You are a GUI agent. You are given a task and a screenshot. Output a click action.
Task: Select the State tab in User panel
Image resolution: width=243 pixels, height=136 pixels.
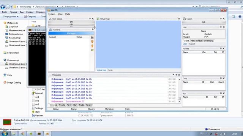pyautogui.click(x=186, y=41)
